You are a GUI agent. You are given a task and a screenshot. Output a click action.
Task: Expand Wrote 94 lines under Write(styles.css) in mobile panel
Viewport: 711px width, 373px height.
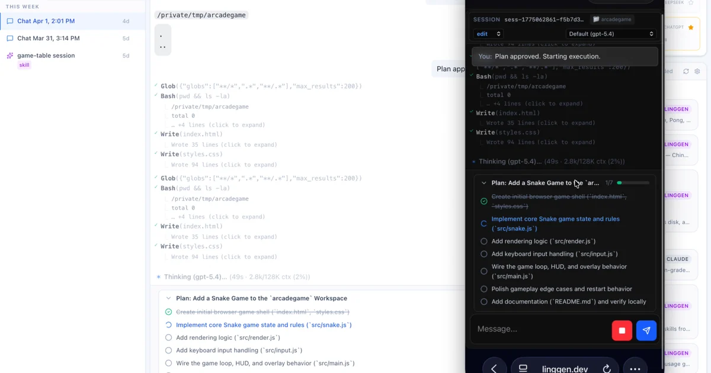(x=540, y=142)
